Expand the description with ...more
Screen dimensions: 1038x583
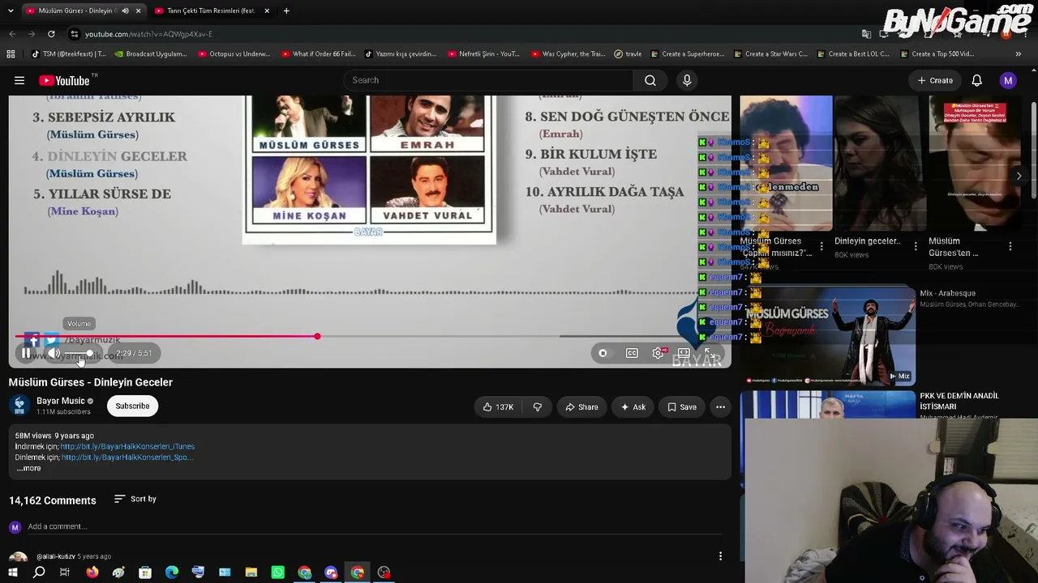click(28, 468)
